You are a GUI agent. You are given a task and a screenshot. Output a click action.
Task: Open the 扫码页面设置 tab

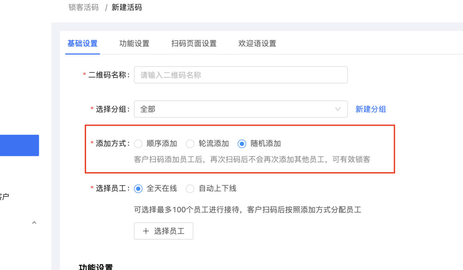tap(194, 43)
